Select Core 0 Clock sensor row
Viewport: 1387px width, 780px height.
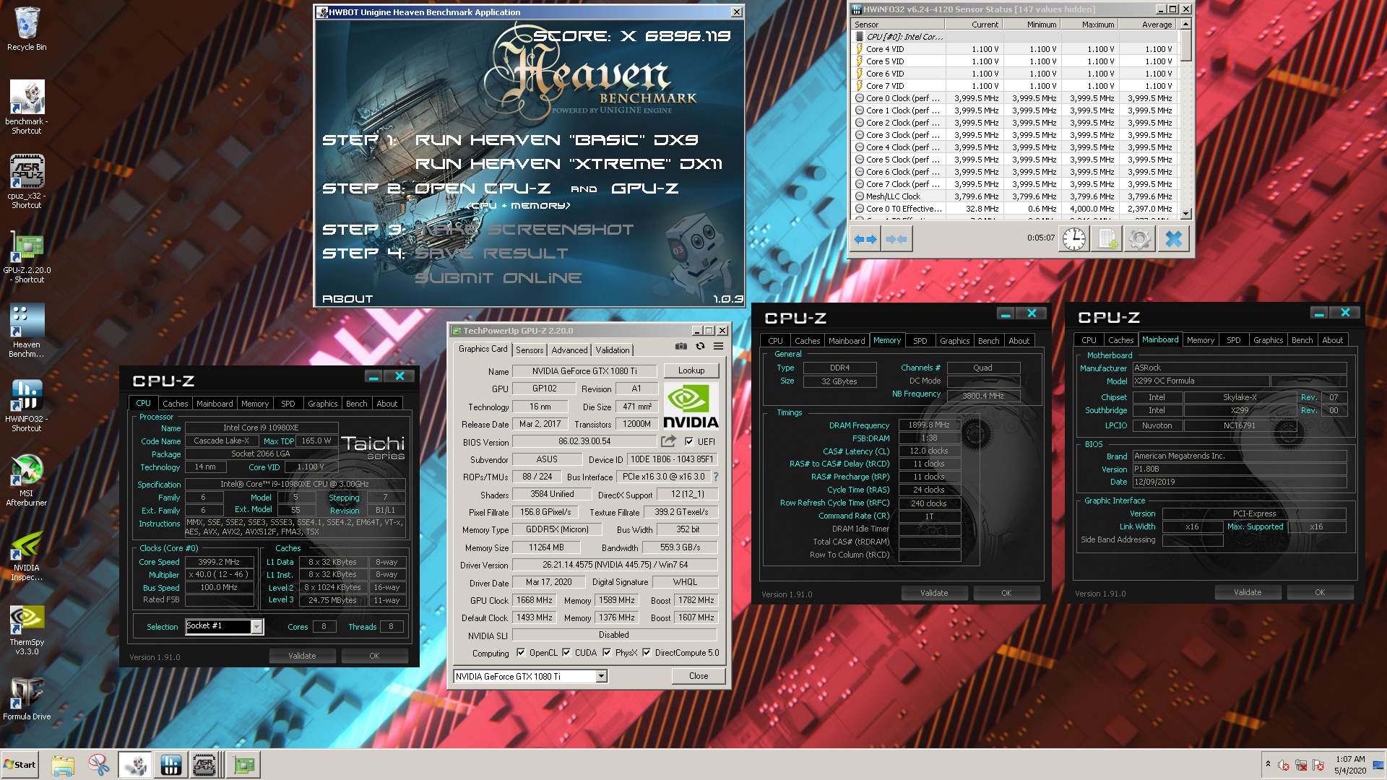pos(1015,98)
